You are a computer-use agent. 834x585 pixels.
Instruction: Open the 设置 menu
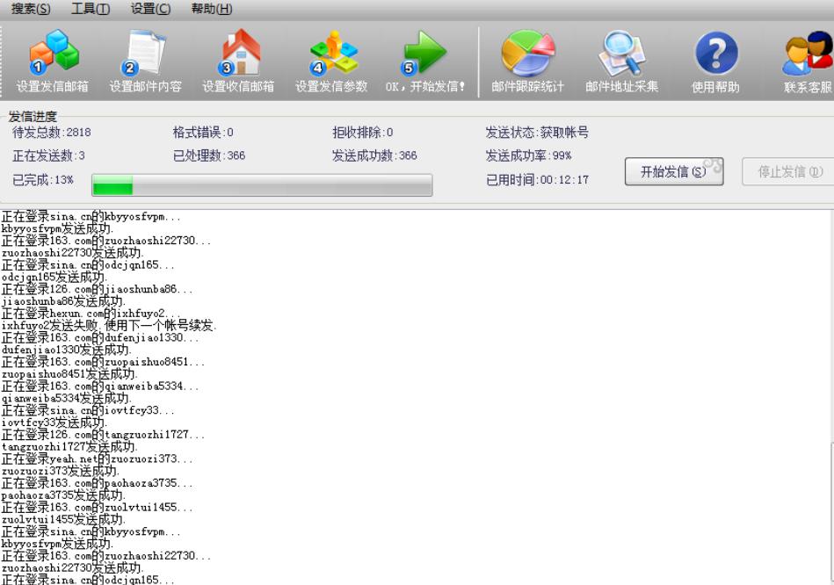click(148, 9)
